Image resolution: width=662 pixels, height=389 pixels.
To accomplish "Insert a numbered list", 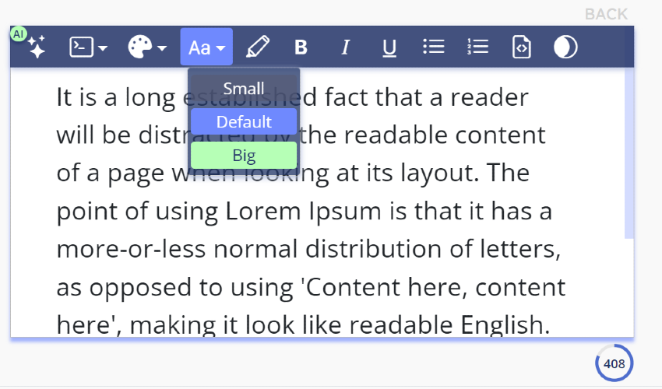I will point(478,47).
